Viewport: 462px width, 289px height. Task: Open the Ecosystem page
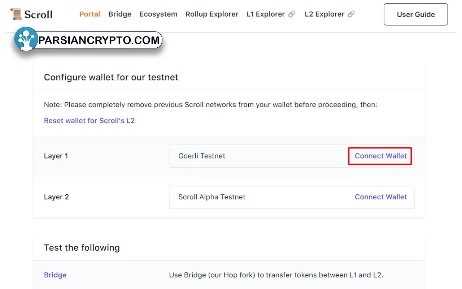158,14
